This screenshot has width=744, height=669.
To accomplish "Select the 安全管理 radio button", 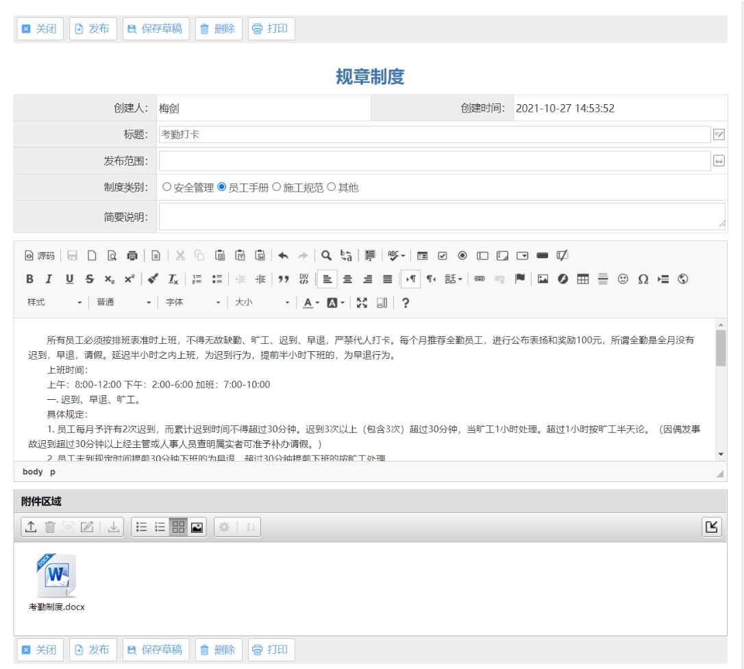I will [x=166, y=186].
